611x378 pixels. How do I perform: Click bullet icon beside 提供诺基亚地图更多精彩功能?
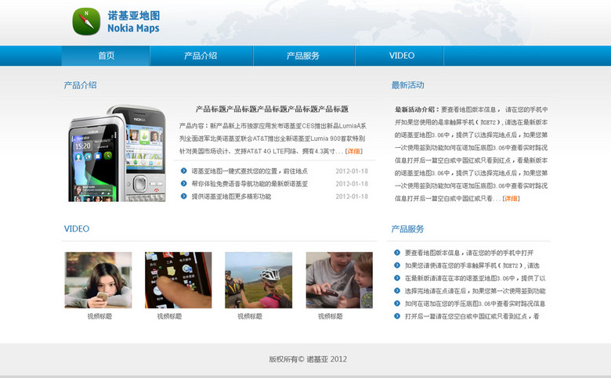pos(183,196)
